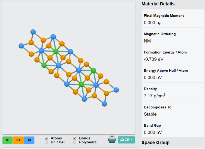The image size is (205, 149).
Task: Open the CIF download dropdown arrow
Action: click(x=131, y=140)
